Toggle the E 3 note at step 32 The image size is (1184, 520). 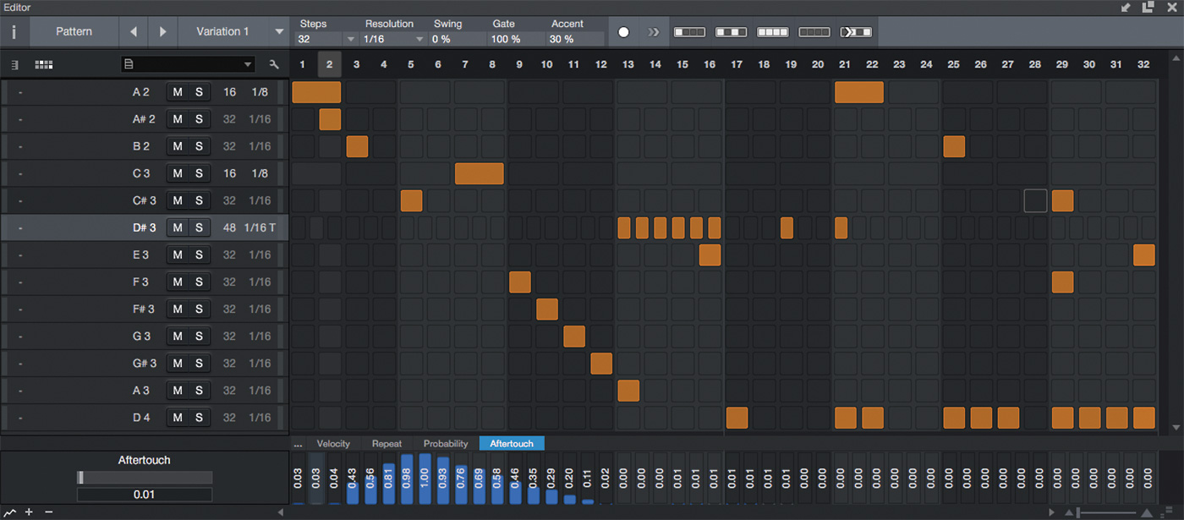tap(1144, 255)
